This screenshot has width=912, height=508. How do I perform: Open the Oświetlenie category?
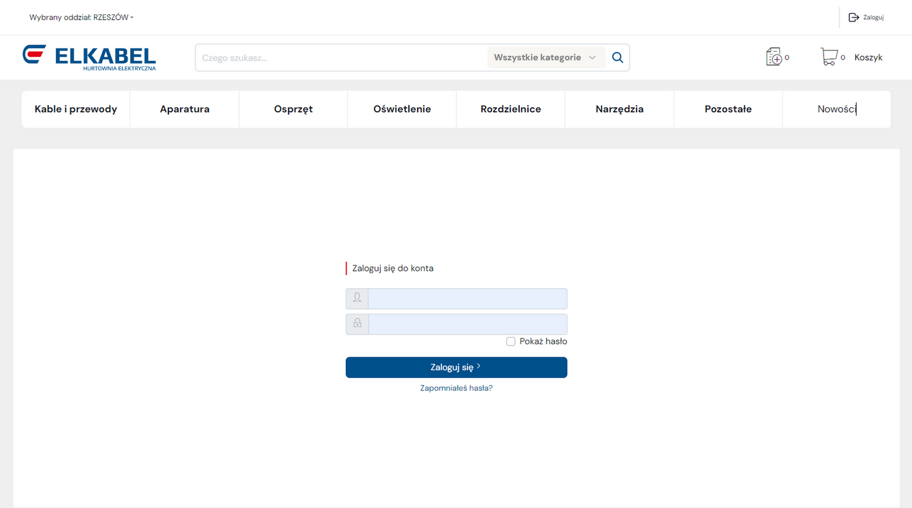pos(402,109)
